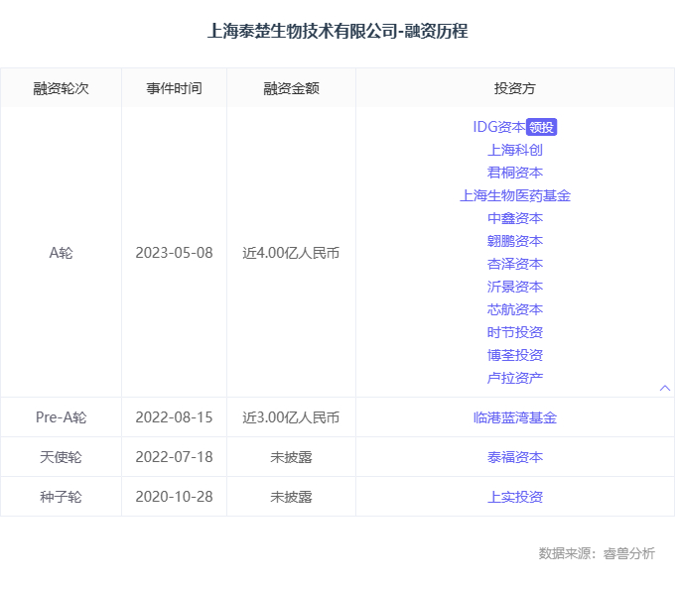Open the 泰福资本 investor link
The width and height of the screenshot is (675, 589).
[515, 457]
